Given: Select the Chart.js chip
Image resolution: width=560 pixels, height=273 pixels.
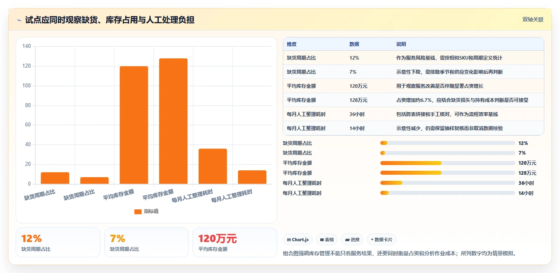Looking at the screenshot, I should [298, 240].
